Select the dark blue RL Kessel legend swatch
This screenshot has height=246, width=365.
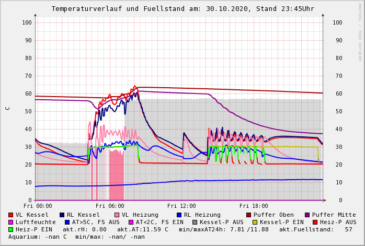click(x=62, y=215)
